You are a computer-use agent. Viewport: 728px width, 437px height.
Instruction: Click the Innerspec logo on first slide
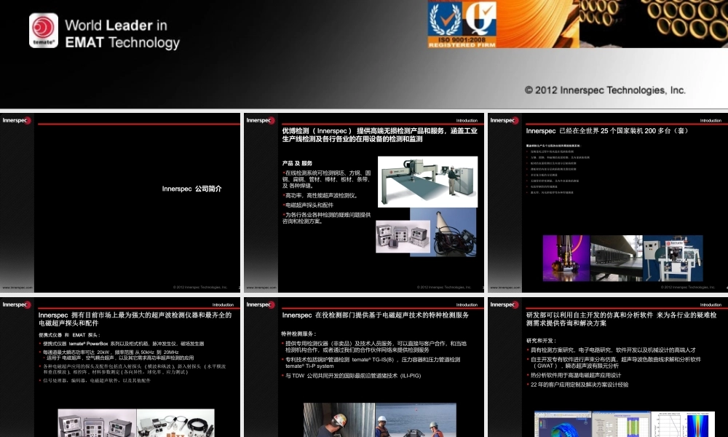pos(17,120)
